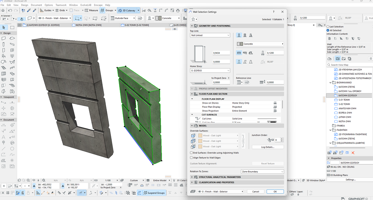Collapse the Floor Plan and Section panel
This screenshot has width=373, height=200.
point(192,94)
